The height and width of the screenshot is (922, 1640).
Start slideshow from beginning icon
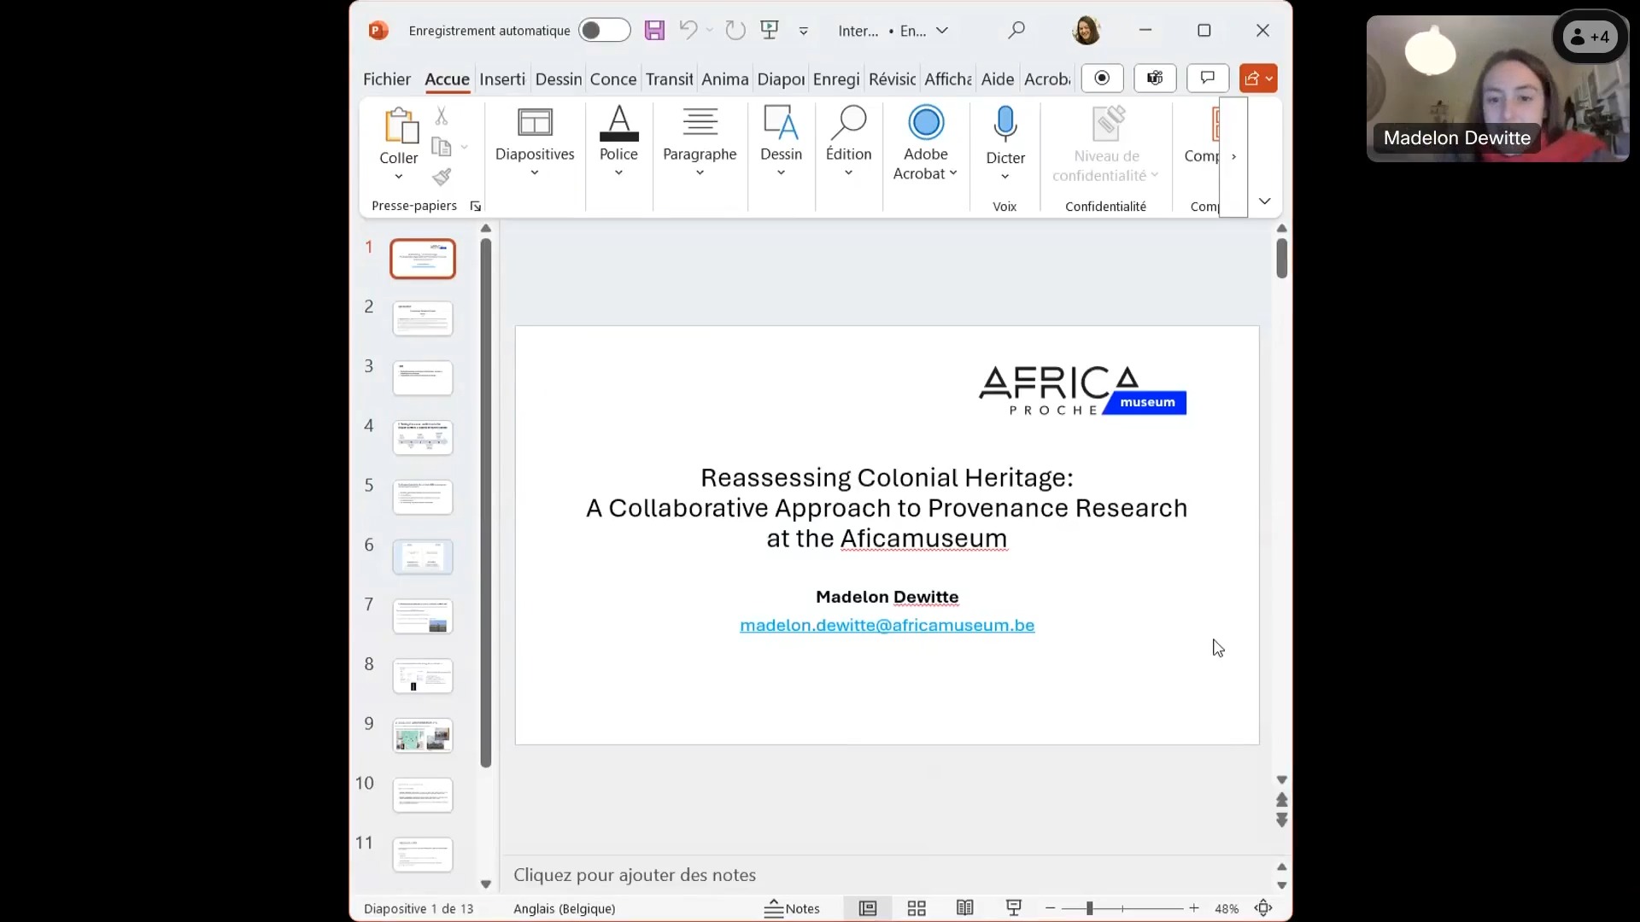pyautogui.click(x=770, y=31)
